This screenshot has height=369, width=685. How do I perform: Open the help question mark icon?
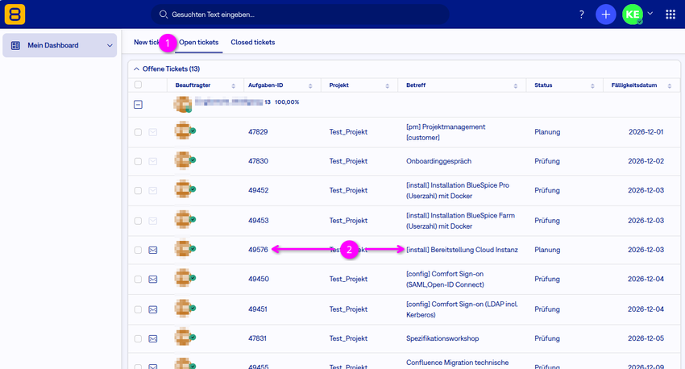[582, 15]
